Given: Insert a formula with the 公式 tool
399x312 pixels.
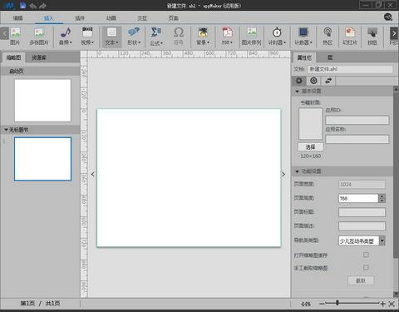Looking at the screenshot, I should (156, 37).
